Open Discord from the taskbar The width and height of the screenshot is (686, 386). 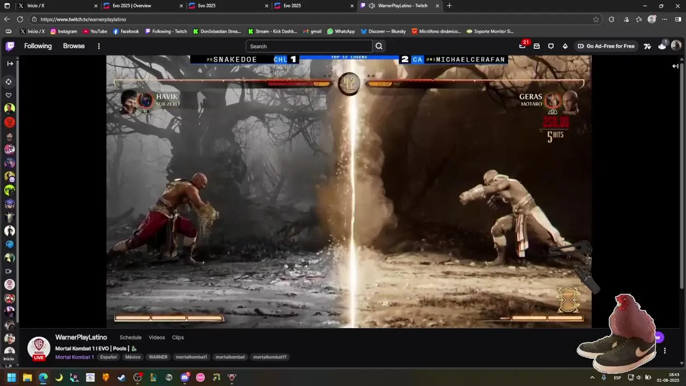point(185,377)
